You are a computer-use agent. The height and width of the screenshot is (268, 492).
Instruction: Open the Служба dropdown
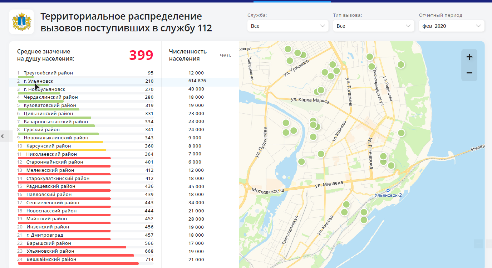point(287,26)
